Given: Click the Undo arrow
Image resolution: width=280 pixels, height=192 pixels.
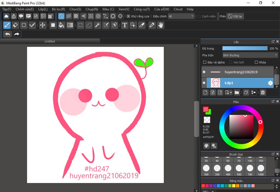Looking at the screenshot, I should point(8,34).
